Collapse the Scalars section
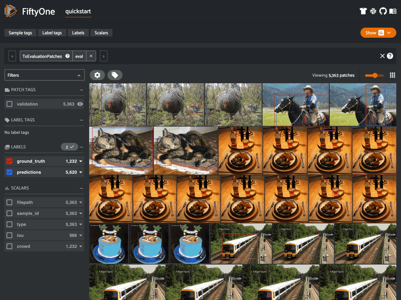The image size is (401, 300). coord(81,188)
